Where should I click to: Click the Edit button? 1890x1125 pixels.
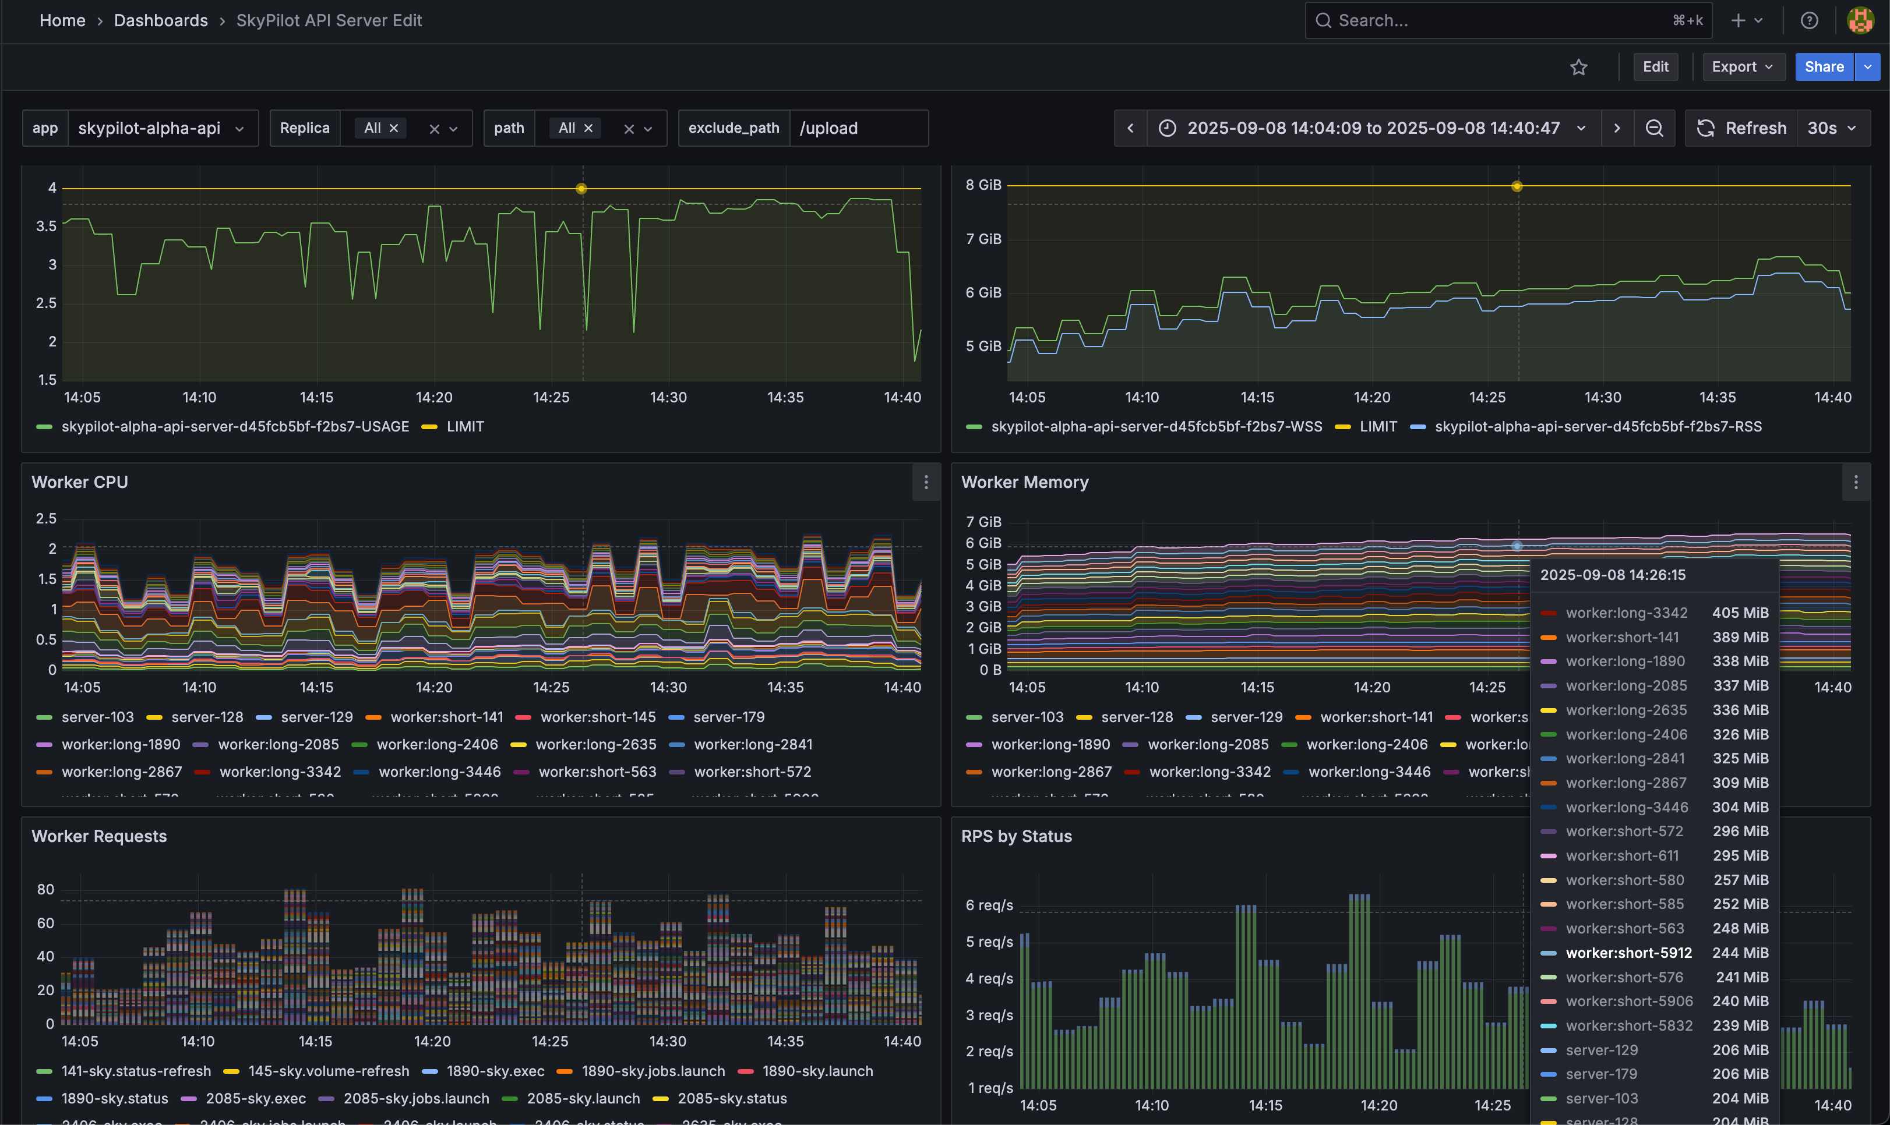click(1656, 67)
